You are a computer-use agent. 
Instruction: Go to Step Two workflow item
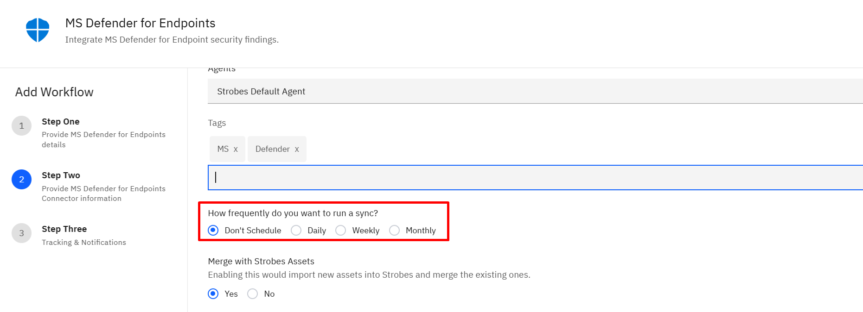pos(103,187)
